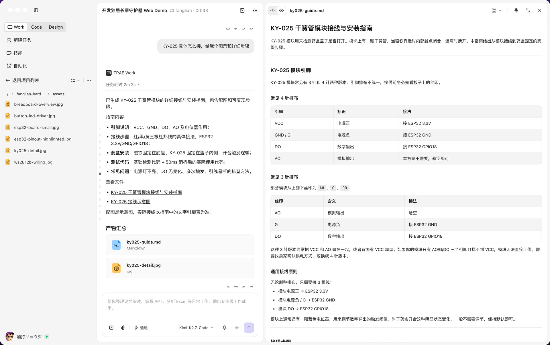The height and width of the screenshot is (345, 550).
Task: Switch ky025-guide.md to source code view
Action: click(x=272, y=11)
